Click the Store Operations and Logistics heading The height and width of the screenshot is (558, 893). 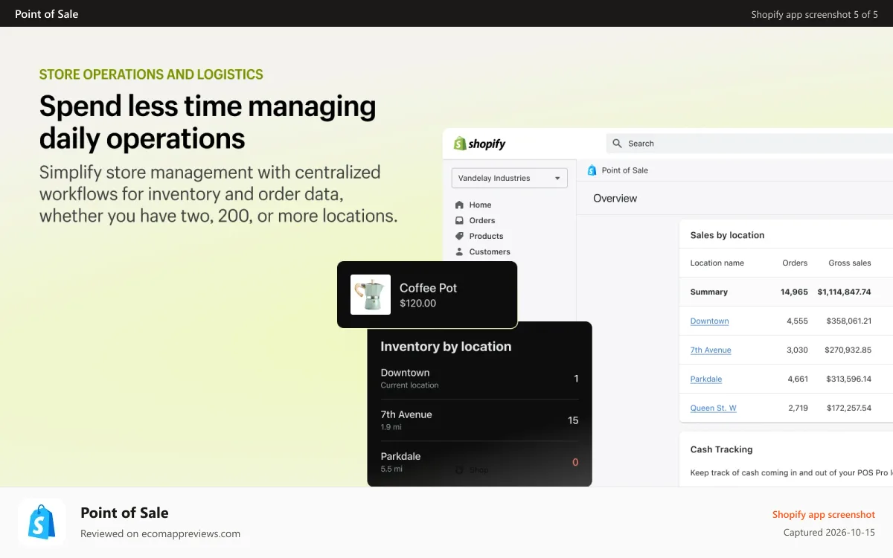pyautogui.click(x=151, y=74)
